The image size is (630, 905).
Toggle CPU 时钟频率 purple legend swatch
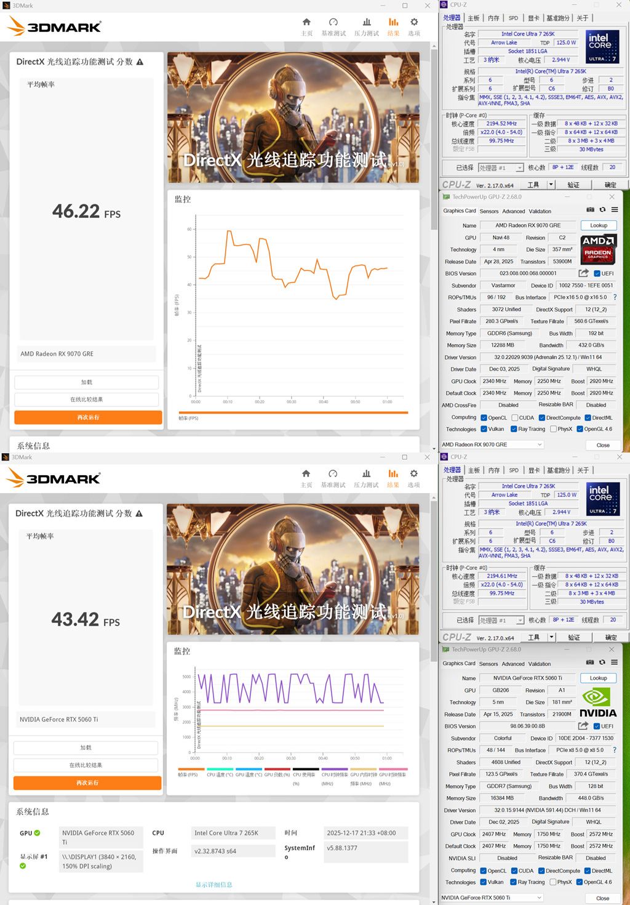click(335, 769)
